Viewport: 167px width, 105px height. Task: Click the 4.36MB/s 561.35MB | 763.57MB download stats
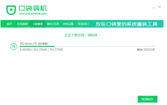(41, 50)
